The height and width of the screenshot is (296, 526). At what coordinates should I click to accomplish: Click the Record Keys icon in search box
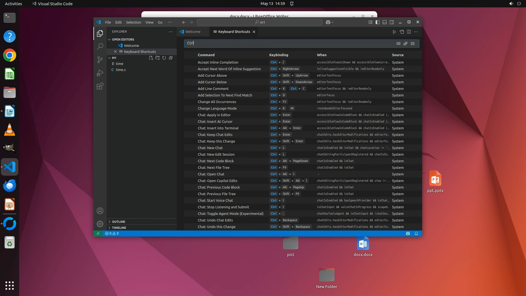click(x=398, y=43)
